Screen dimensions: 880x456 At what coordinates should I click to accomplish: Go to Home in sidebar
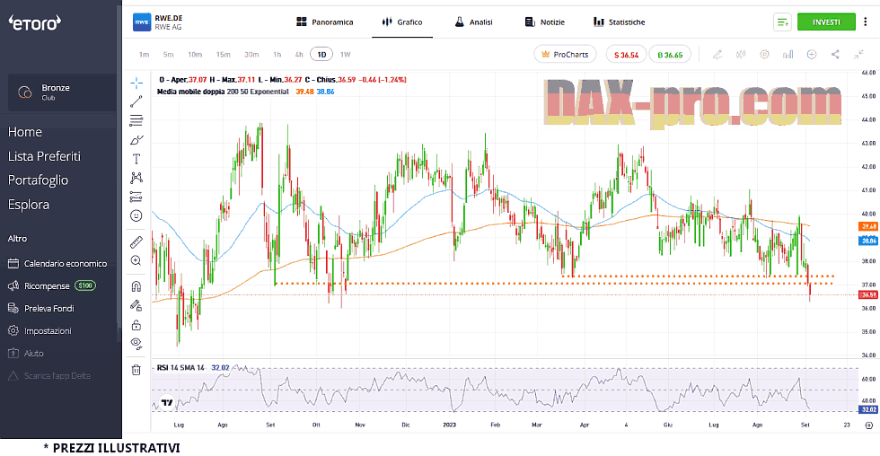pos(25,132)
